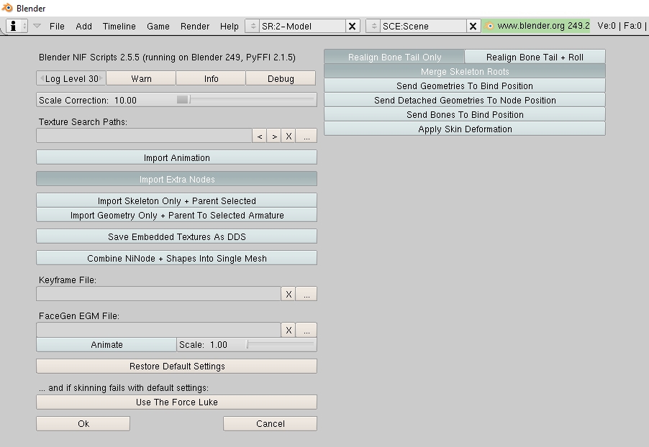
Task: Toggle Merge Skeleton Roots
Action: pyautogui.click(x=464, y=70)
